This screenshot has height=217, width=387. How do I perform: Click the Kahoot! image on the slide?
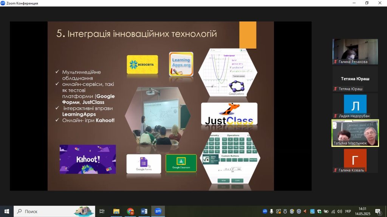[x=88, y=159]
